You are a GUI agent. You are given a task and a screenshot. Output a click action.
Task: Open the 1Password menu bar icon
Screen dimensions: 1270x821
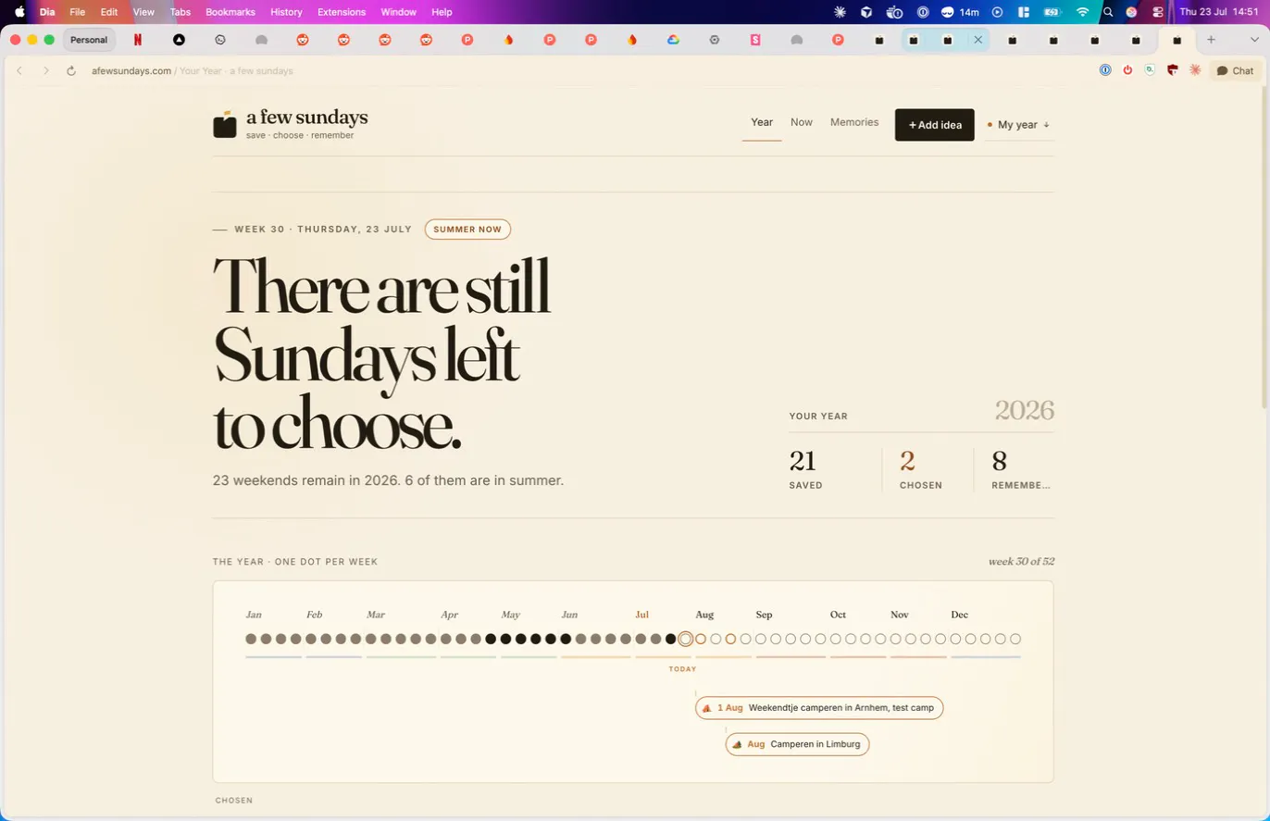click(x=923, y=12)
